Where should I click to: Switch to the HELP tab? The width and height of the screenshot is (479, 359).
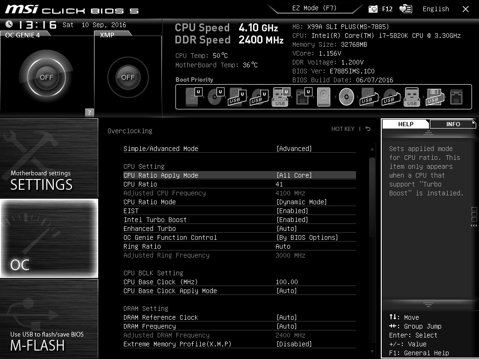point(406,124)
